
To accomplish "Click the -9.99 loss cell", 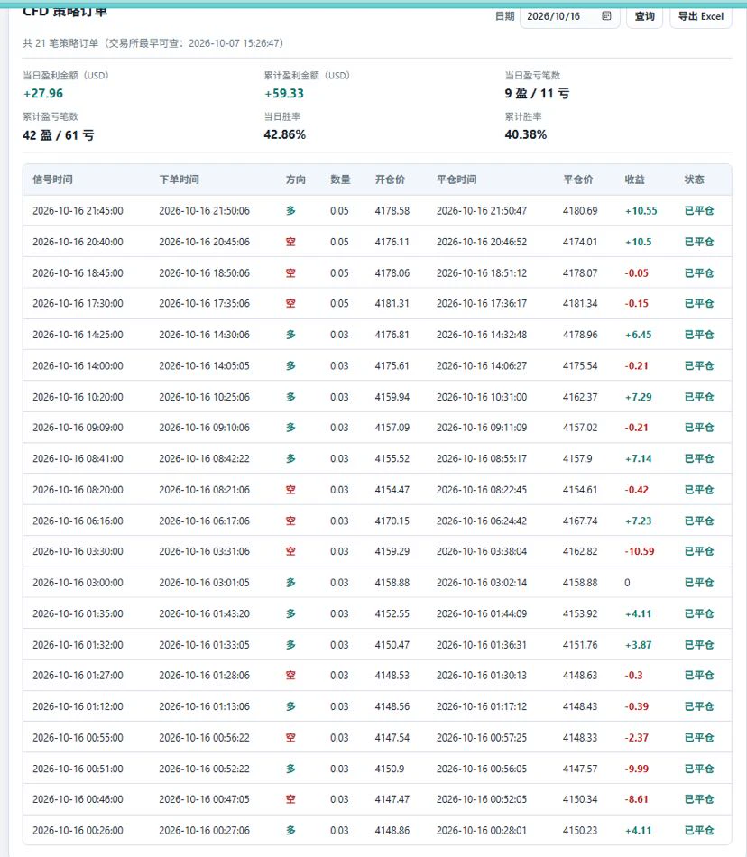I will pyautogui.click(x=637, y=769).
